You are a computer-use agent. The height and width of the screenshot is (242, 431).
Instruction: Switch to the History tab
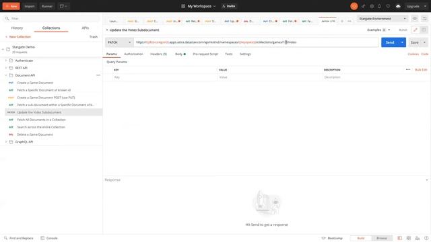pyautogui.click(x=17, y=28)
